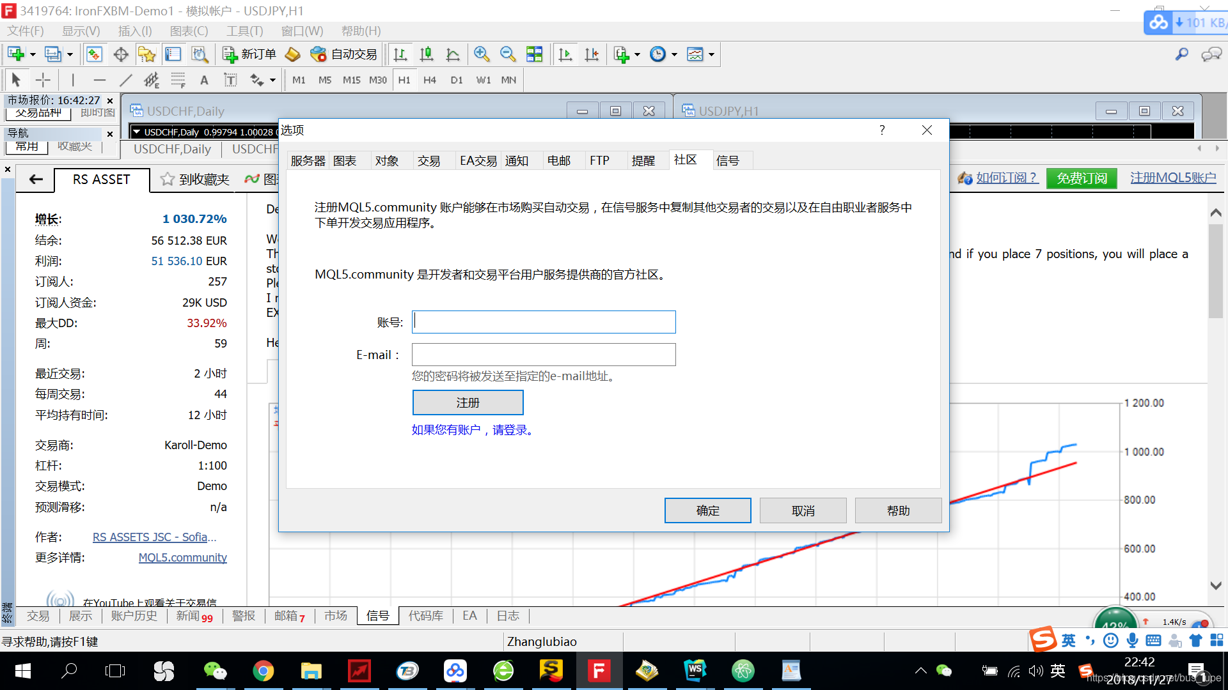Image resolution: width=1228 pixels, height=690 pixels.
Task: Open the 工具(T) menu
Action: pyautogui.click(x=244, y=31)
